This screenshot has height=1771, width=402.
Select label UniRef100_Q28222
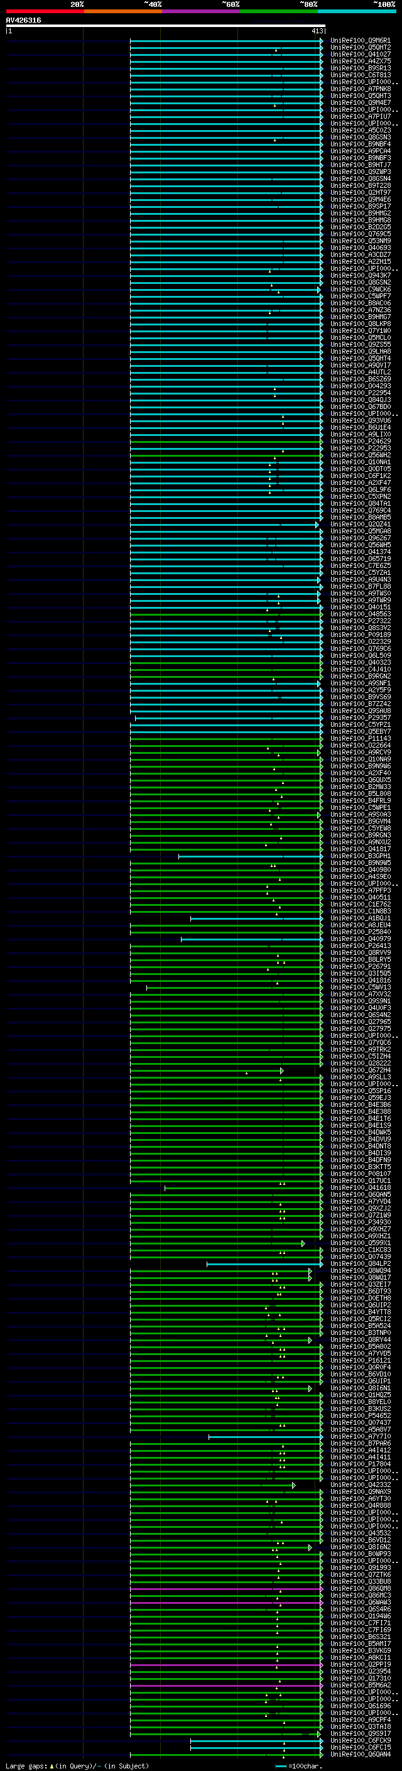click(360, 1064)
